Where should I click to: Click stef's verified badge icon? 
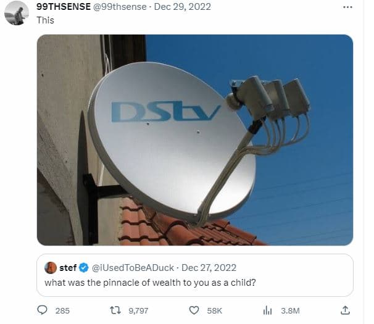tap(84, 268)
